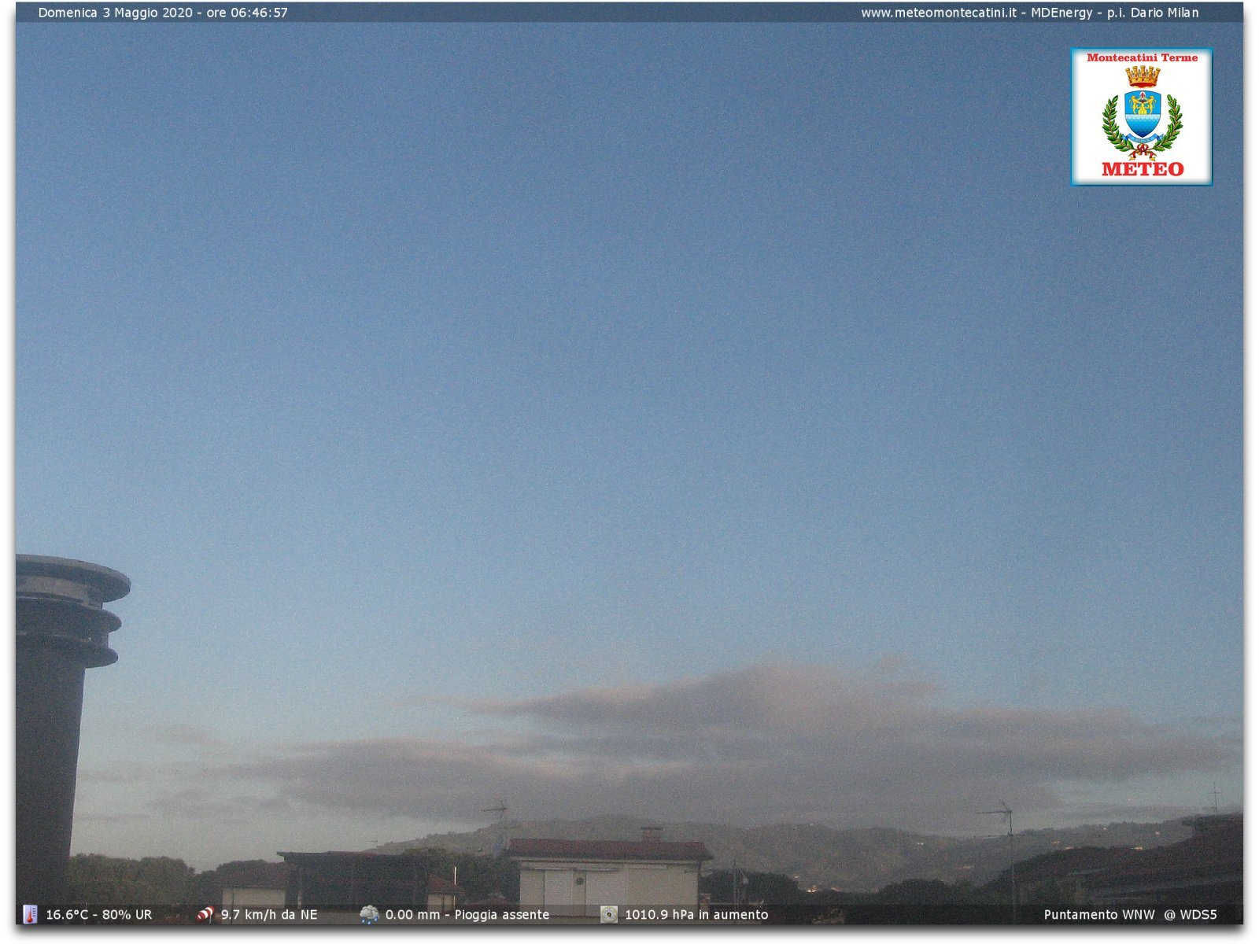Click the dark chimney at left edge
1259x944 pixels.
click(x=54, y=708)
